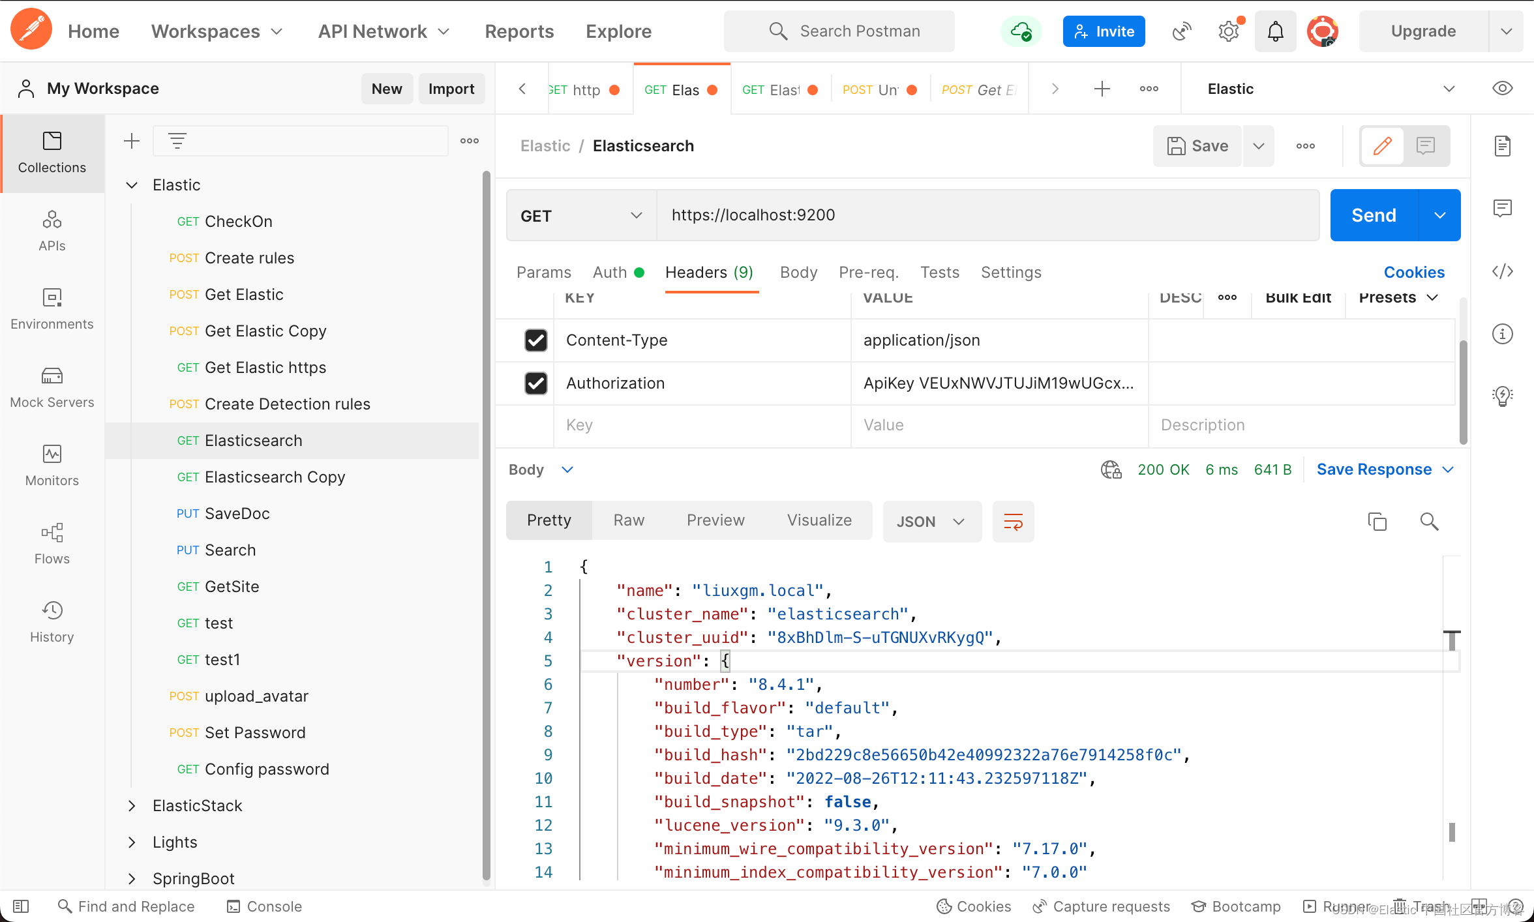Open the Save options dropdown arrow
This screenshot has height=922, width=1534.
click(x=1259, y=146)
